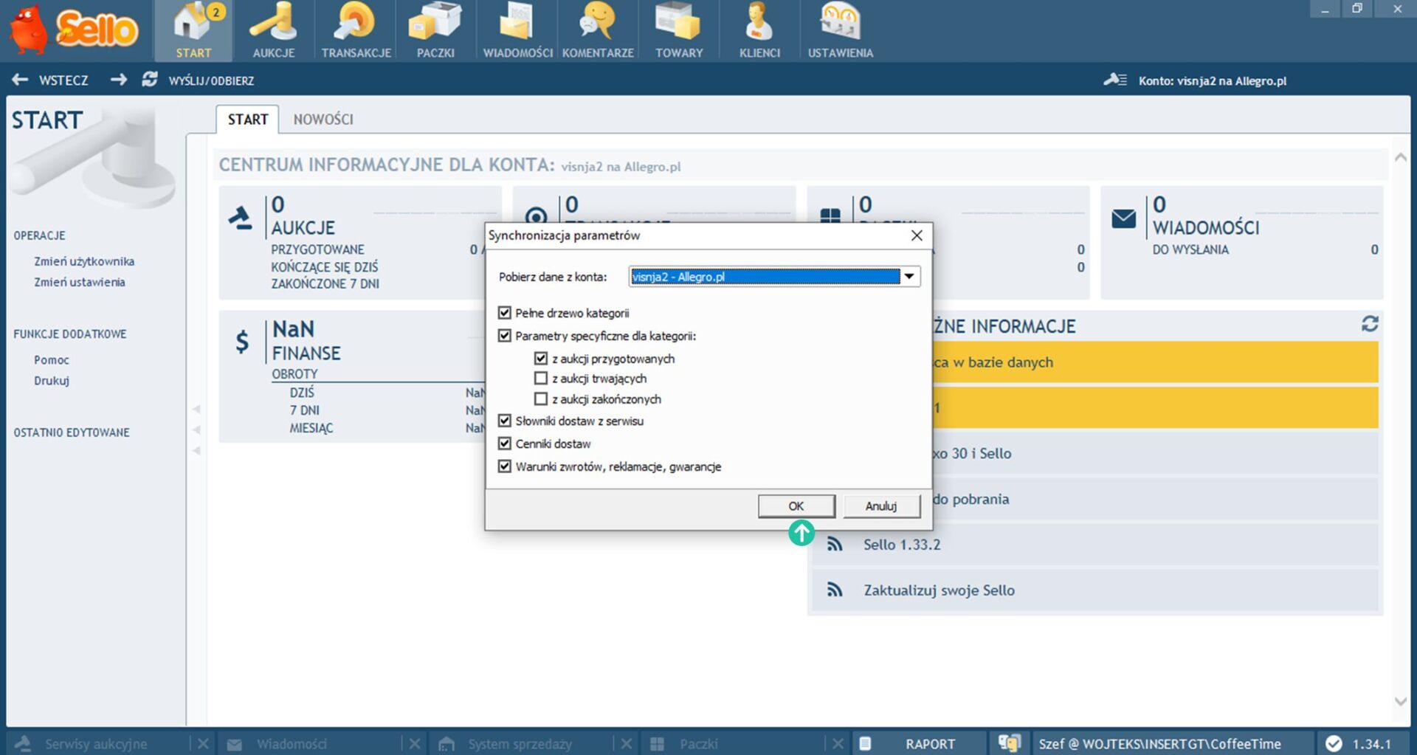Click OSTATNIO EDYTOWANE sidebar header
Screen dimensions: 1417x755
pyautogui.click(x=72, y=432)
